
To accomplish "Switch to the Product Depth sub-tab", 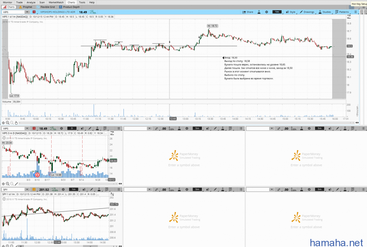I will [x=70, y=7].
